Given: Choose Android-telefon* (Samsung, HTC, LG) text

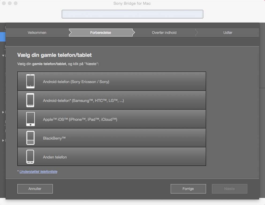Looking at the screenshot, I should pyautogui.click(x=83, y=101).
